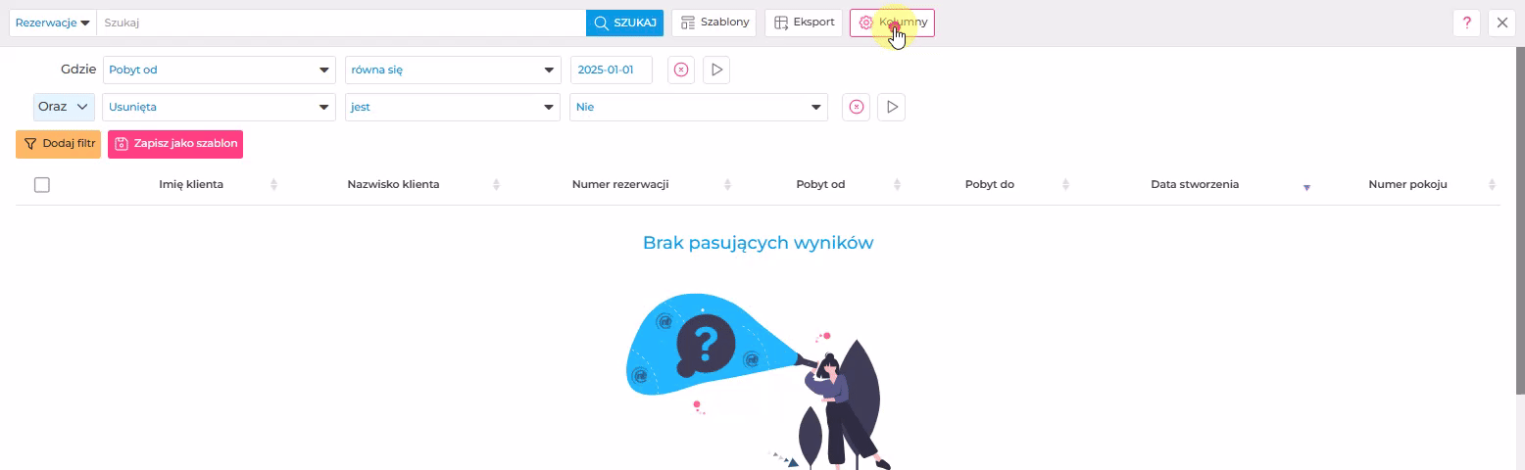
Task: Click the SZUKAJ search button
Action: [624, 23]
